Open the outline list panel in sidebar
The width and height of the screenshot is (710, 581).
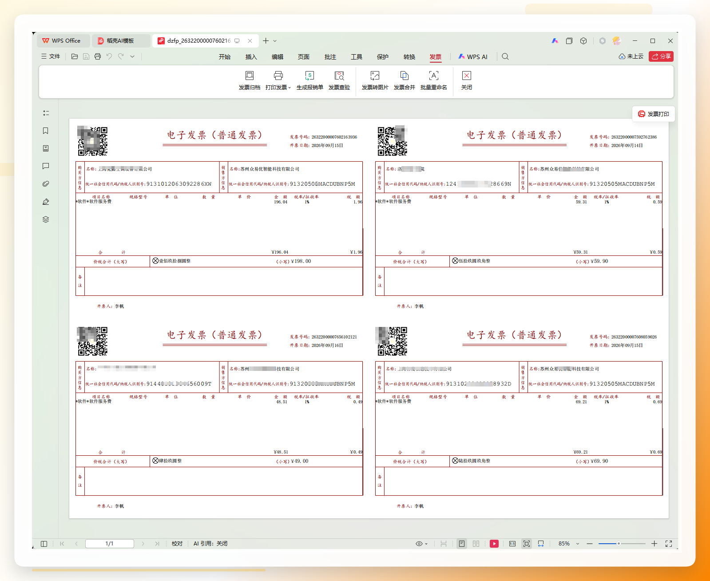pyautogui.click(x=46, y=113)
